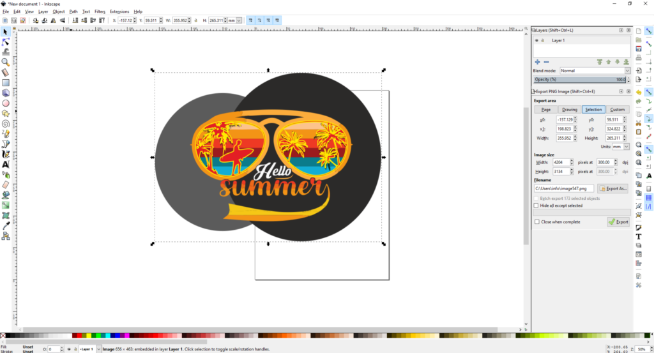Switch export area to Drawing

(x=569, y=110)
